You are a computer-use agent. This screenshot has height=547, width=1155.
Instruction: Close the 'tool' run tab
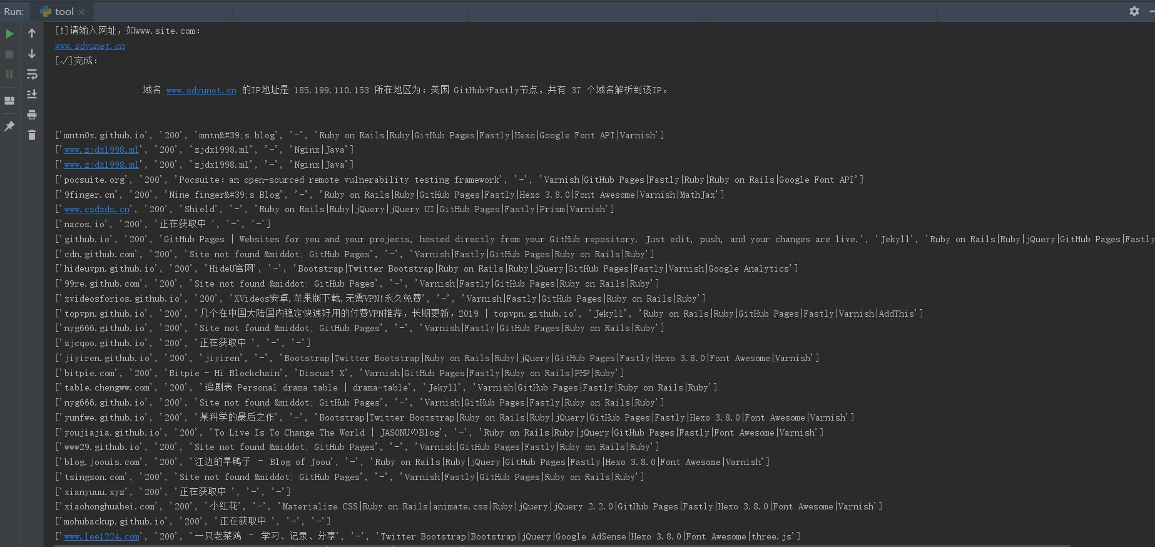point(81,12)
